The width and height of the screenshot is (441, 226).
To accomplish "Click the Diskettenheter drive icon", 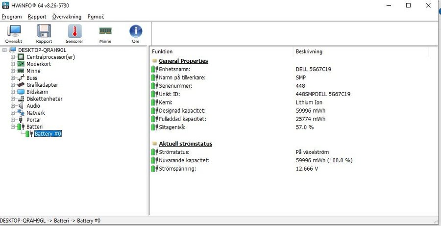I will 21,99.
